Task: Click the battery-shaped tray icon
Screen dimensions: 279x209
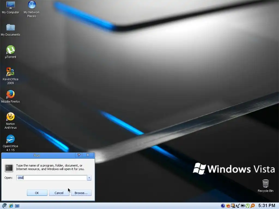Action: 243,206
